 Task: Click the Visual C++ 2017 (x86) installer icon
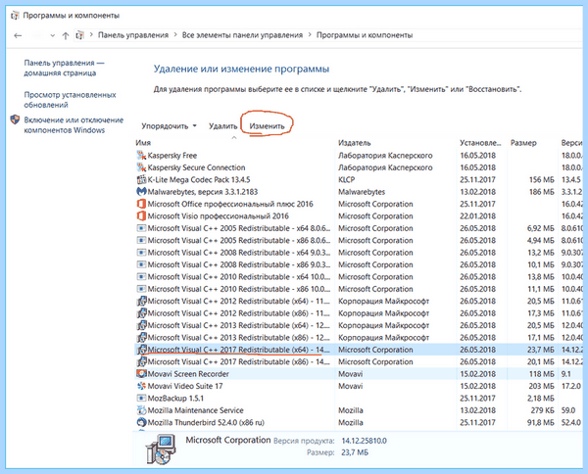point(141,361)
